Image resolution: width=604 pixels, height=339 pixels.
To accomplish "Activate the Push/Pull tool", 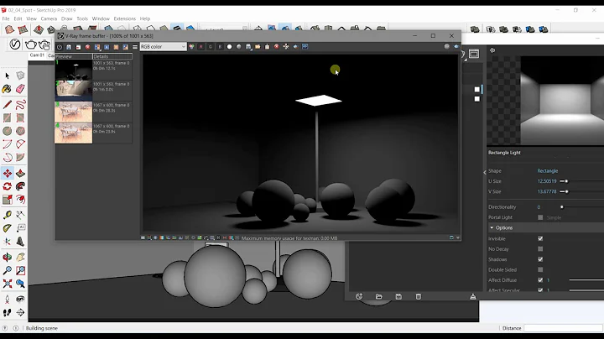I will pos(20,174).
